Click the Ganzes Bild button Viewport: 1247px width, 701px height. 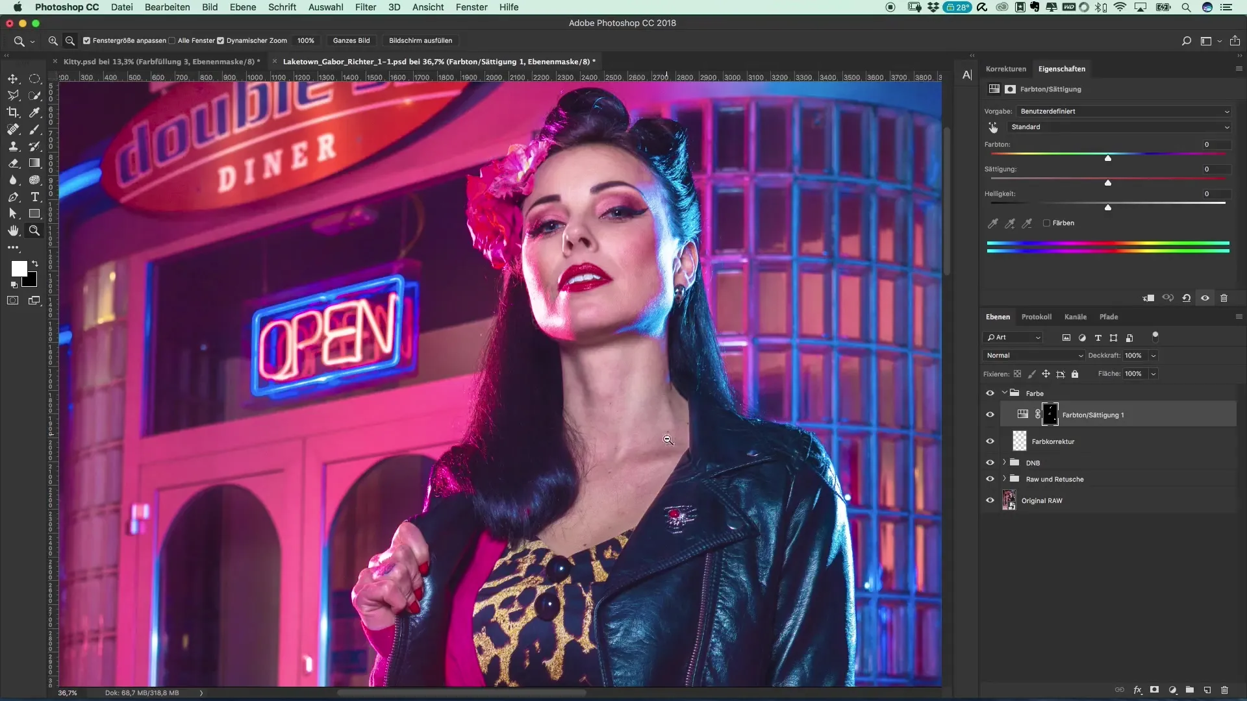(x=351, y=40)
